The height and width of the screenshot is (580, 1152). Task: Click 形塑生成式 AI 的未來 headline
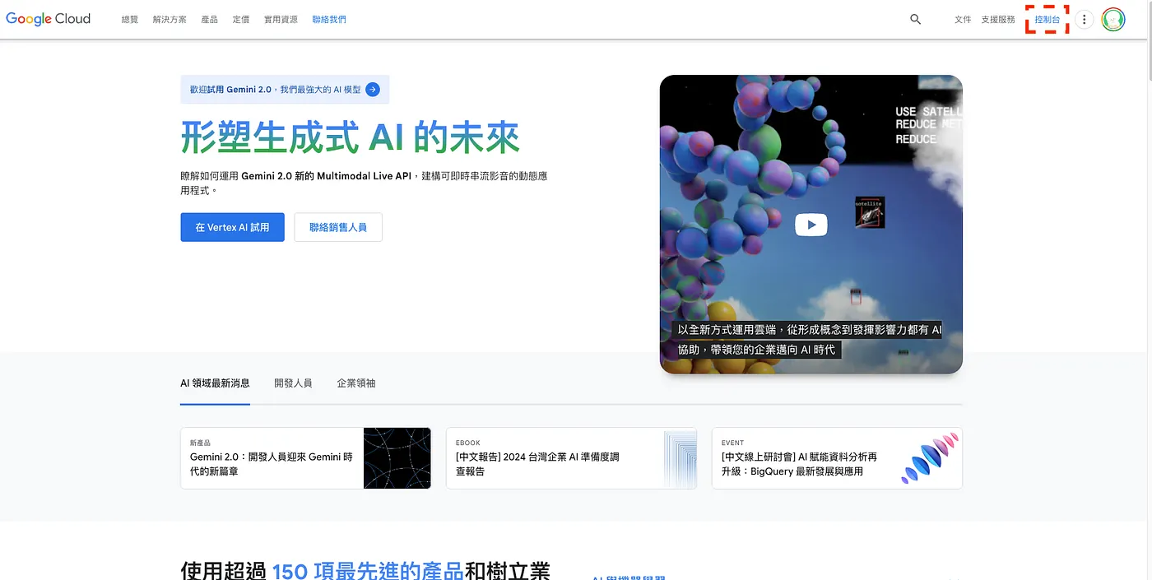tap(351, 137)
